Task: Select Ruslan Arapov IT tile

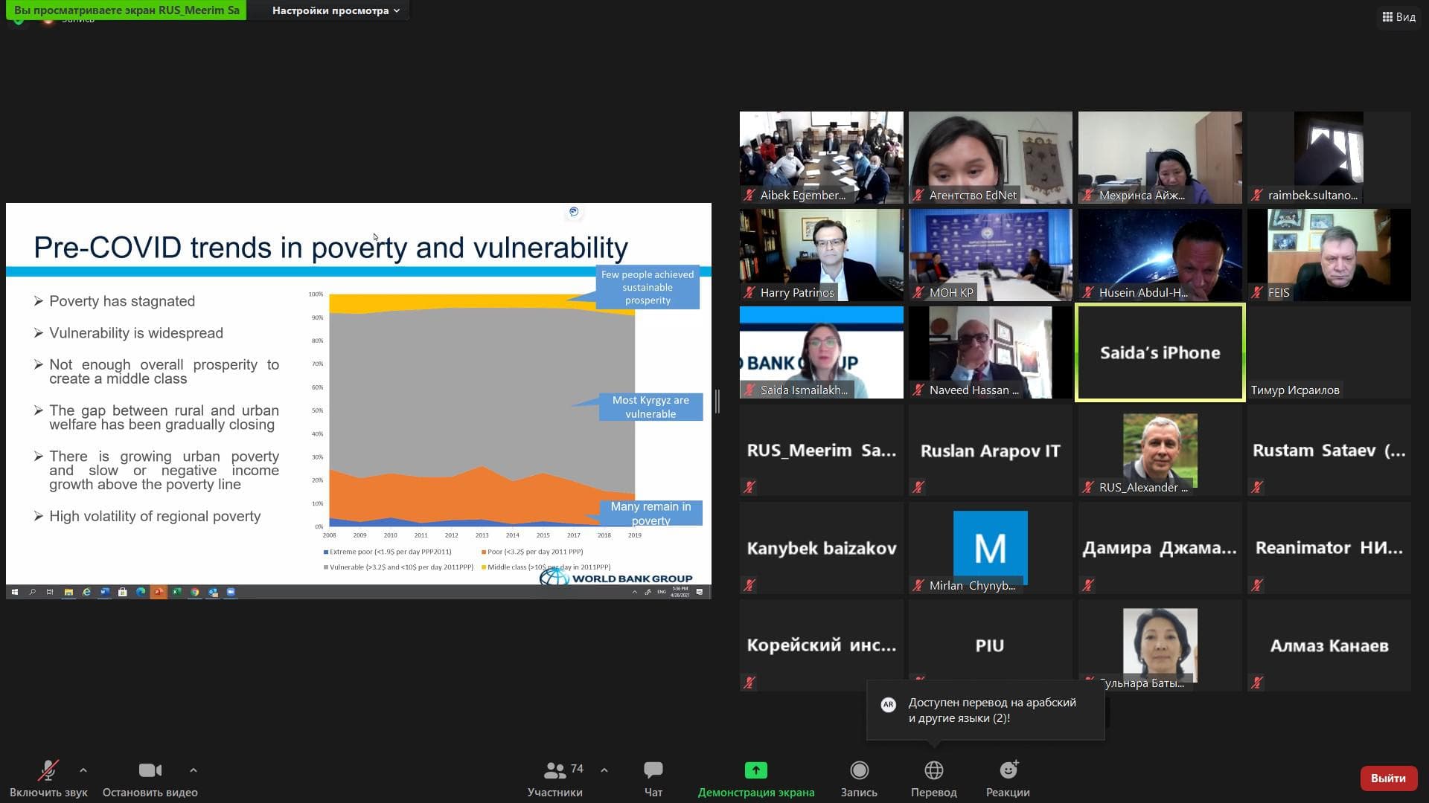Action: pos(990,450)
